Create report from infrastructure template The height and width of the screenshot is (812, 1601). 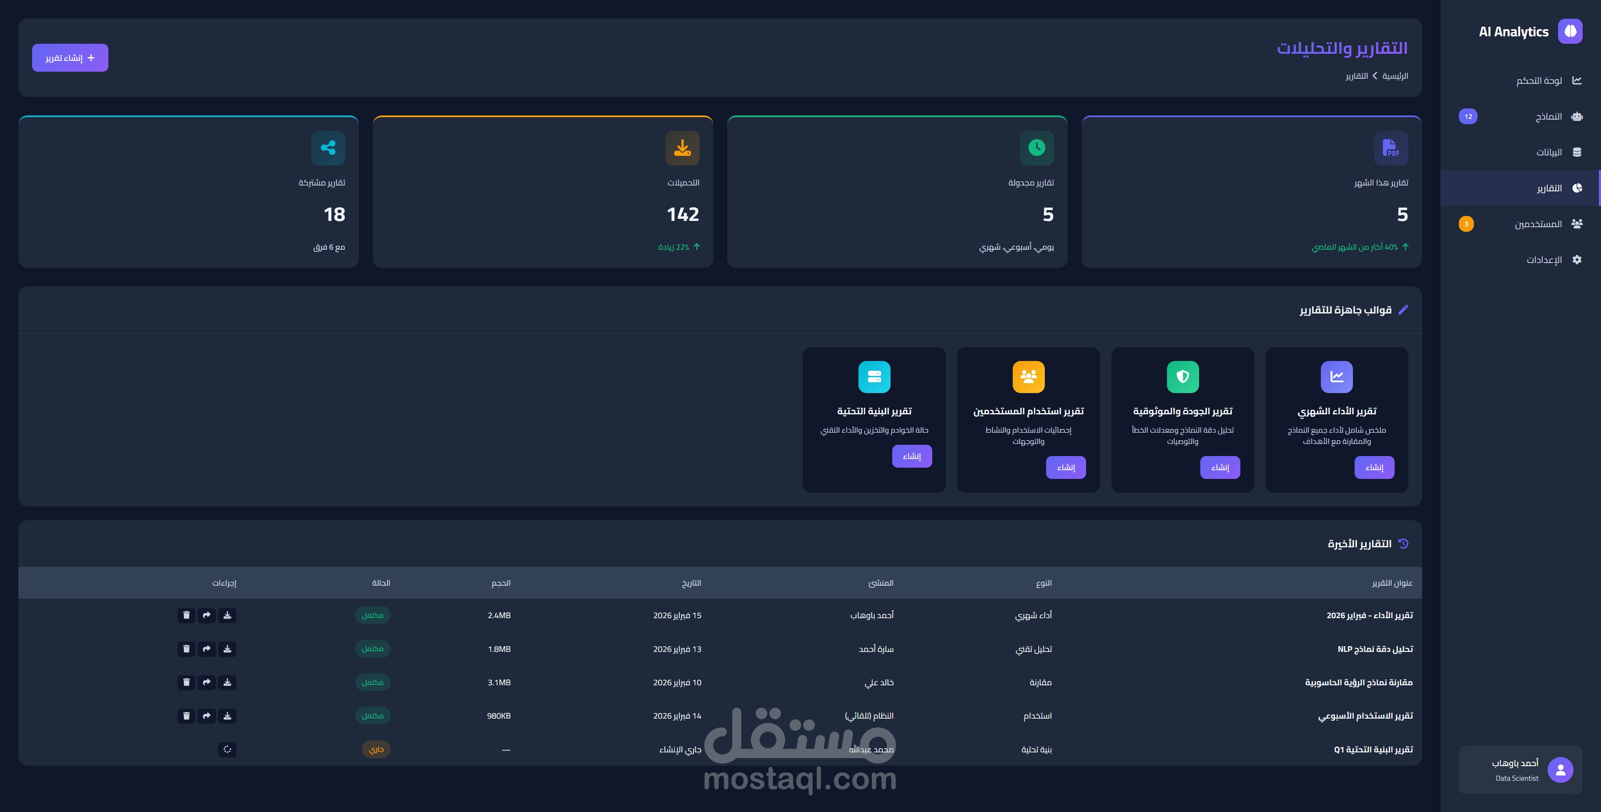click(x=912, y=456)
